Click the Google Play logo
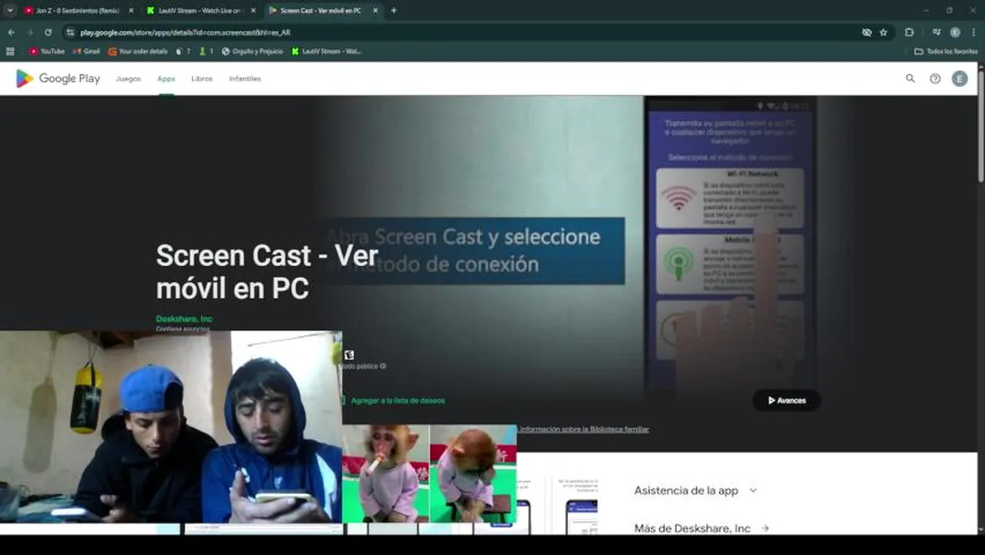 pyautogui.click(x=58, y=78)
